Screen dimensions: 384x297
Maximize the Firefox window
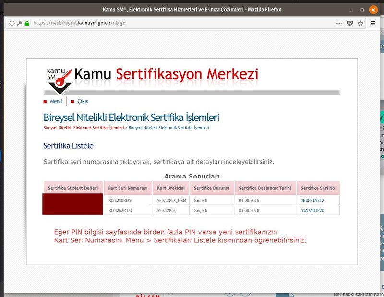click(x=362, y=9)
